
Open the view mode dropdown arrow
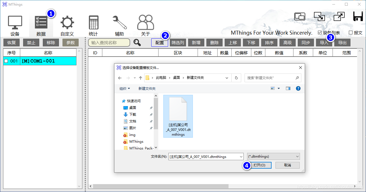point(279,88)
